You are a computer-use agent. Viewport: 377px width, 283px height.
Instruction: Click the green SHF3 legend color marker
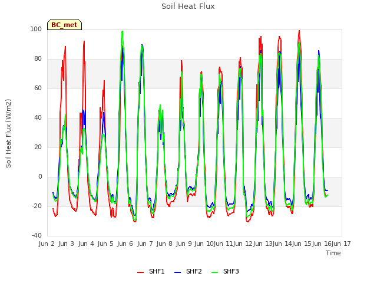214,272
